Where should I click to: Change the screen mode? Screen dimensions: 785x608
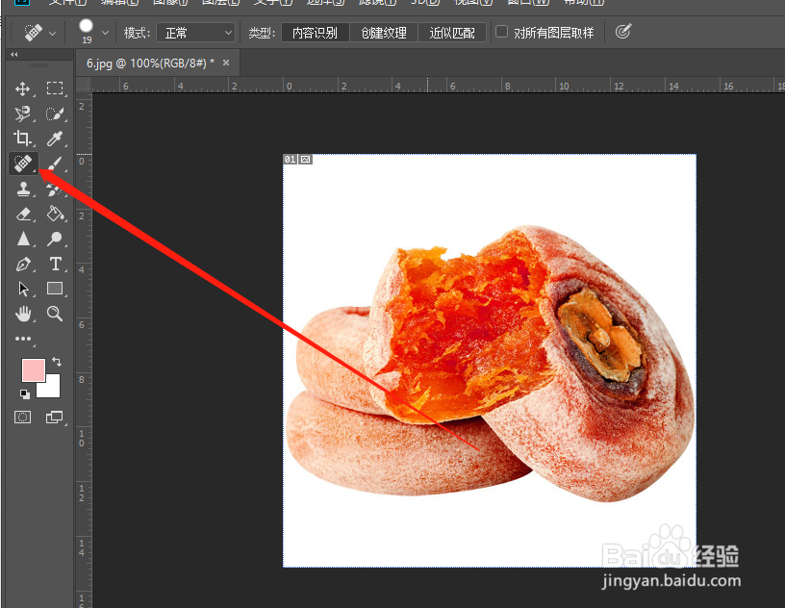pyautogui.click(x=55, y=418)
